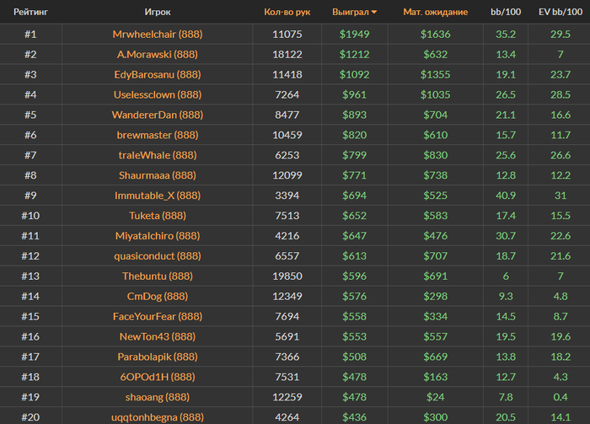Open player Tuketa (888) profile
Viewport: 590px width, 424px height.
(158, 216)
